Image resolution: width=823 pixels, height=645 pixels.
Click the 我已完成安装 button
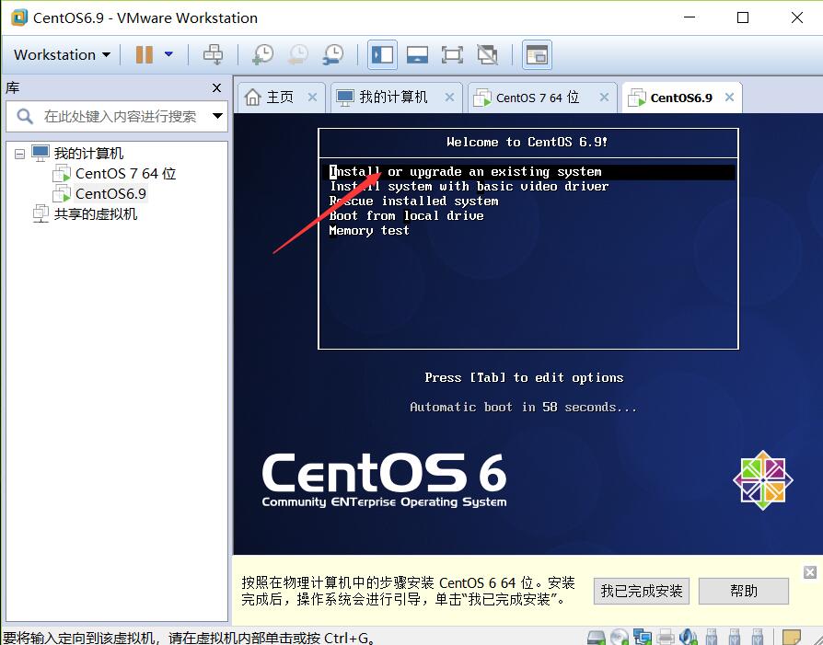tap(642, 591)
